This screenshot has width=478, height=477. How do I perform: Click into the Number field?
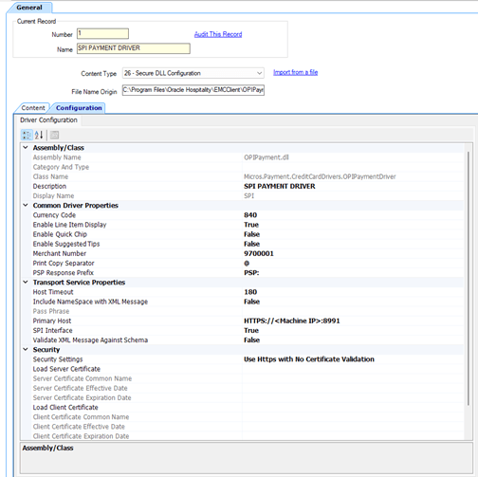click(x=102, y=33)
